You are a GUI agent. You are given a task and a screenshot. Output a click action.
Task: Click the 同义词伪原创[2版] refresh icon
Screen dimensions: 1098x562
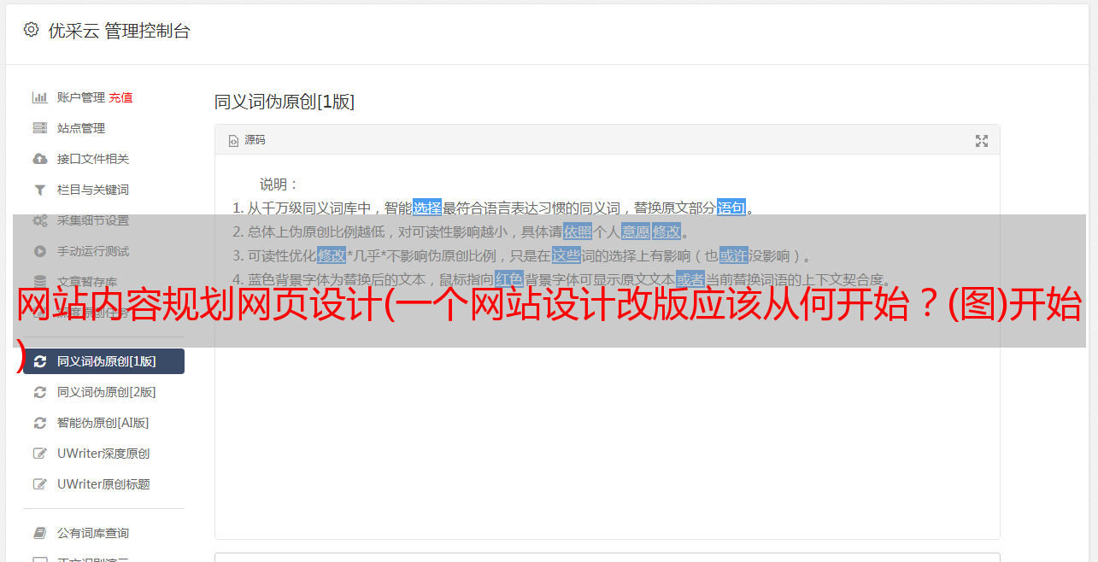coord(39,392)
